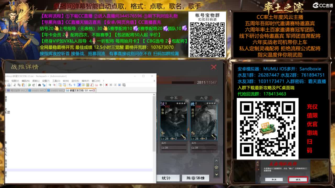Click the Zoom In magnifier icon
This screenshot has width=335, height=188.
click(50, 85)
